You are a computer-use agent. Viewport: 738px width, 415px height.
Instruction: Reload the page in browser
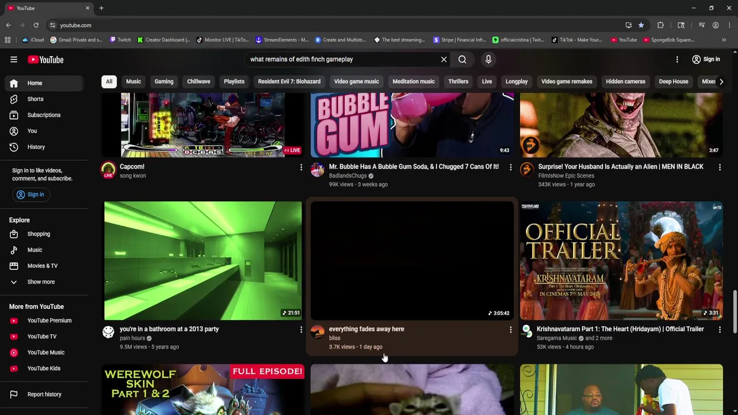[36, 25]
